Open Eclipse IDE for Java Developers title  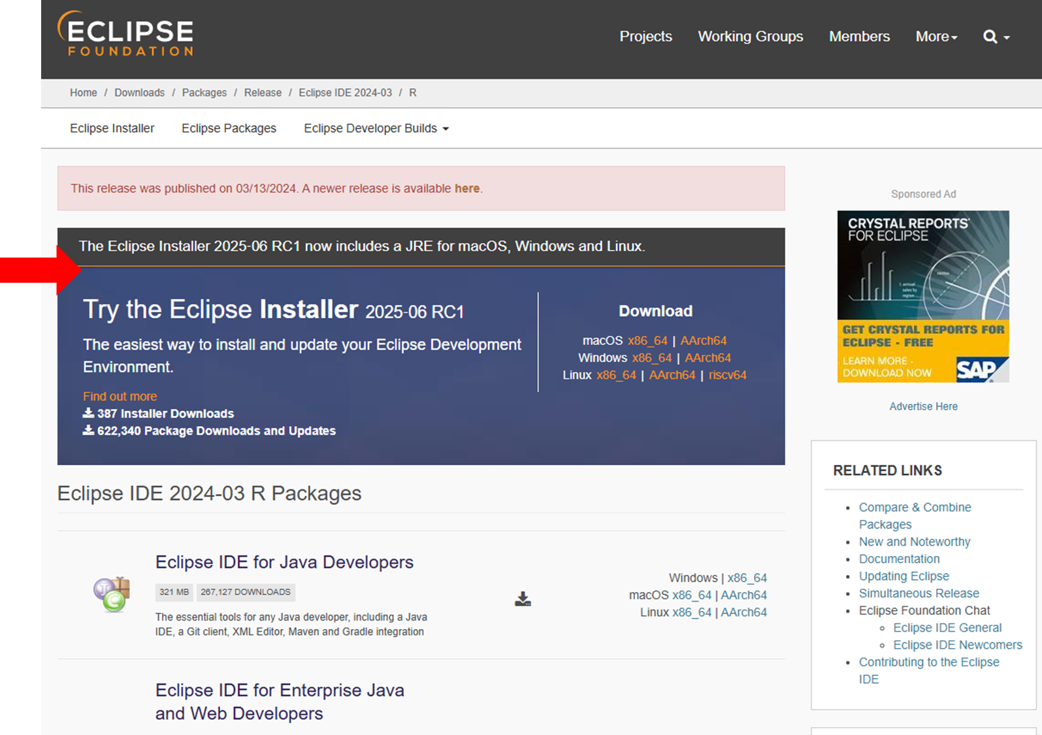[284, 562]
